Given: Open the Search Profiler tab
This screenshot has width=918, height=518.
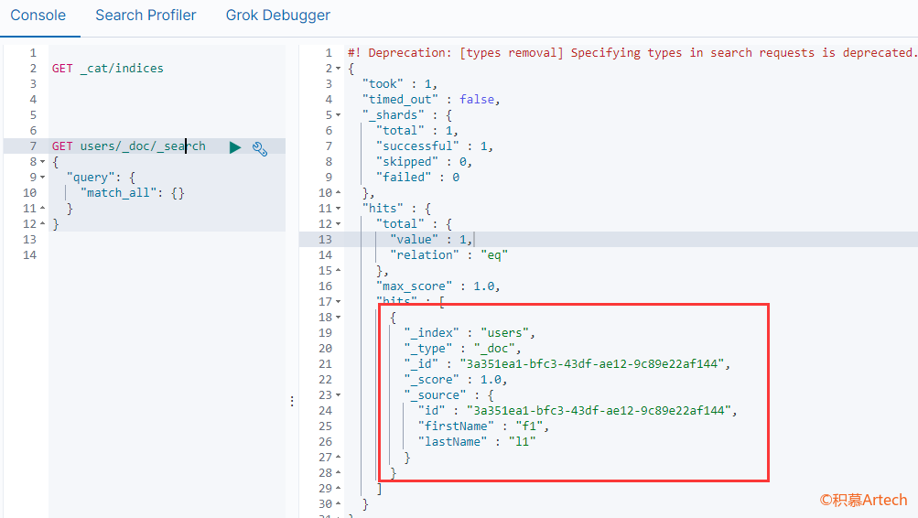Looking at the screenshot, I should coord(146,16).
